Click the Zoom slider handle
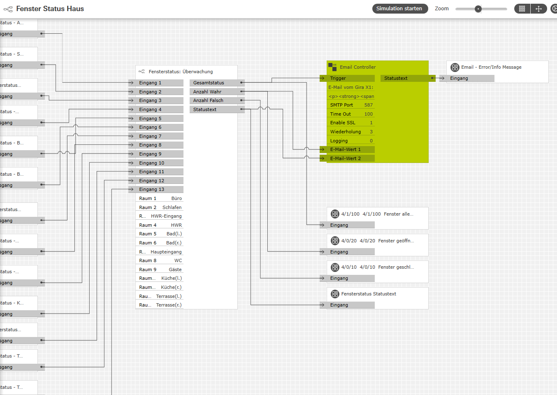 click(478, 9)
